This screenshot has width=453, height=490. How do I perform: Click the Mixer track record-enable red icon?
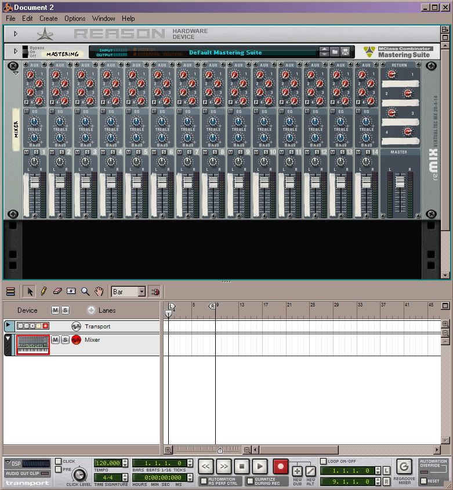(76, 339)
